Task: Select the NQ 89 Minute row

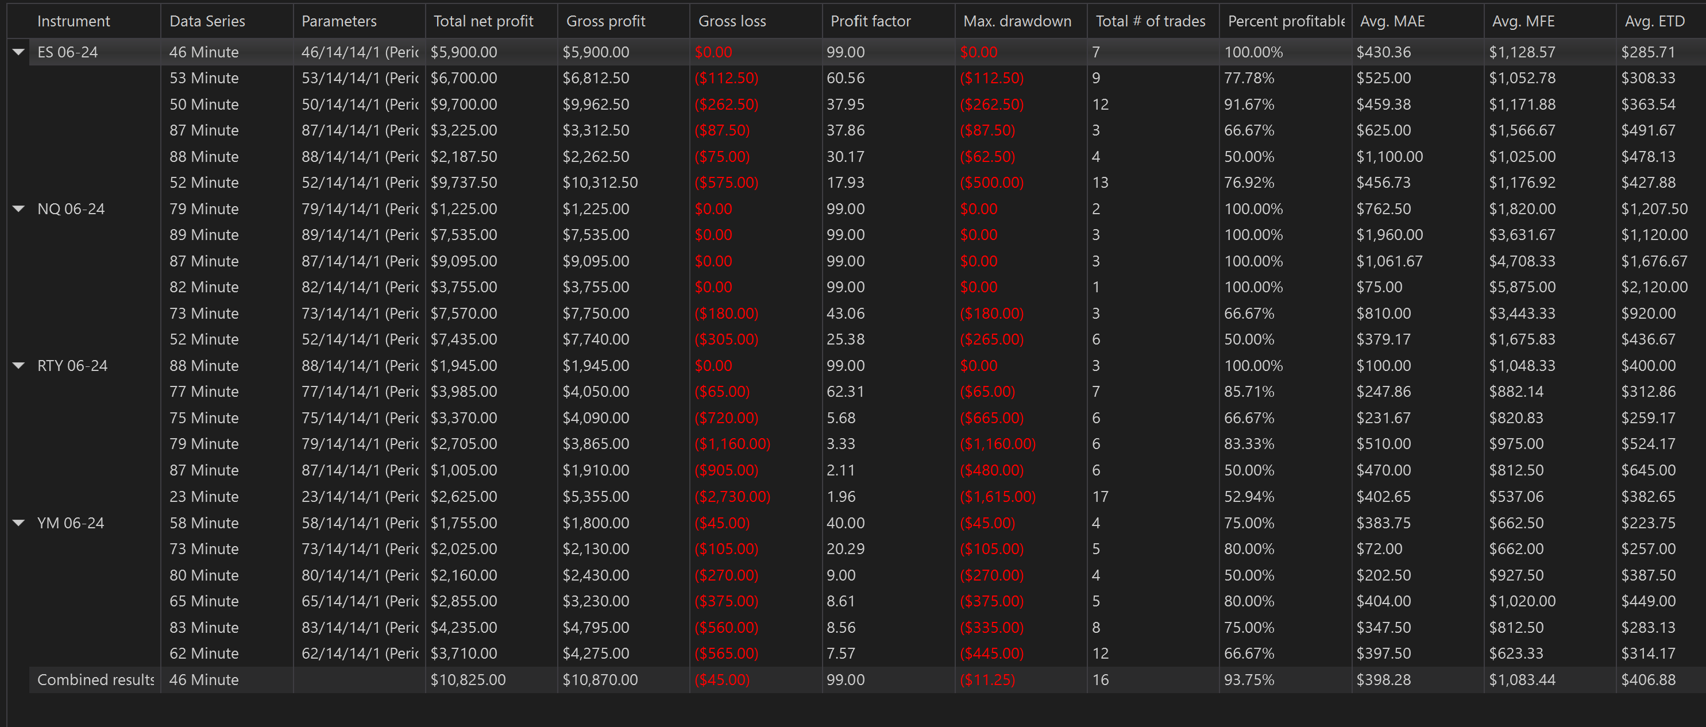Action: tap(204, 235)
